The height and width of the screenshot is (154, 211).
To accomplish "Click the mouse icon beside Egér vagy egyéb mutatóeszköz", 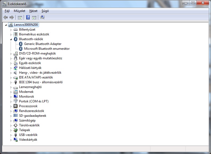I will (x=16, y=58).
